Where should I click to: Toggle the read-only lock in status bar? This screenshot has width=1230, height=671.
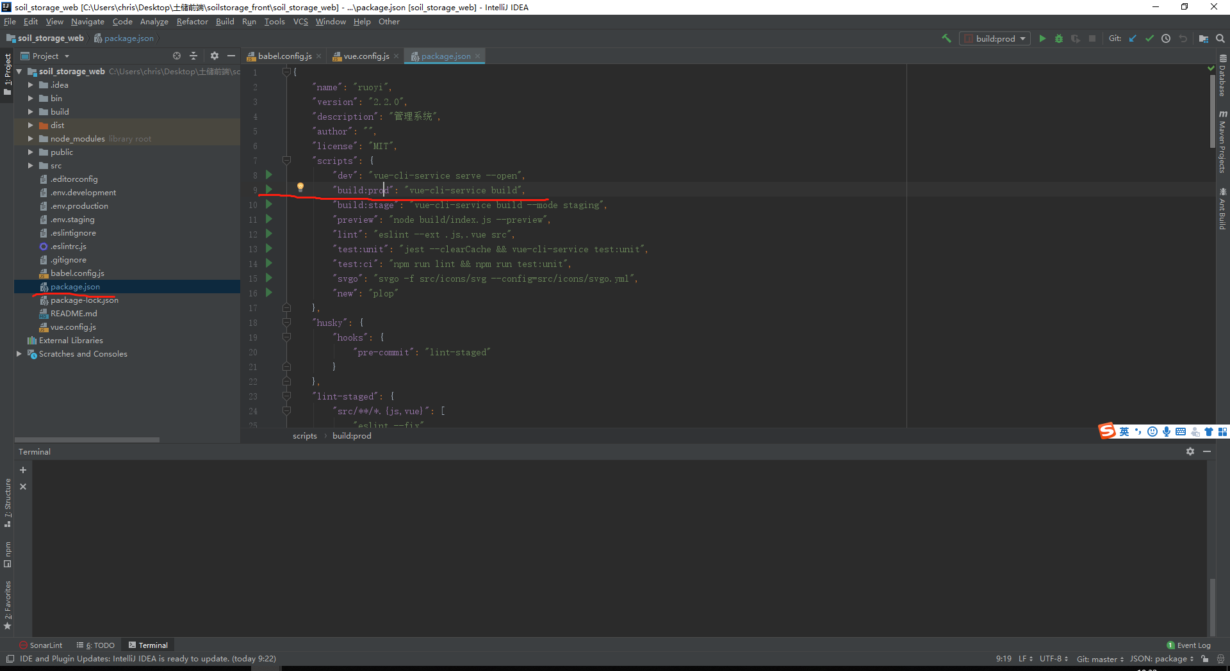coord(1205,659)
